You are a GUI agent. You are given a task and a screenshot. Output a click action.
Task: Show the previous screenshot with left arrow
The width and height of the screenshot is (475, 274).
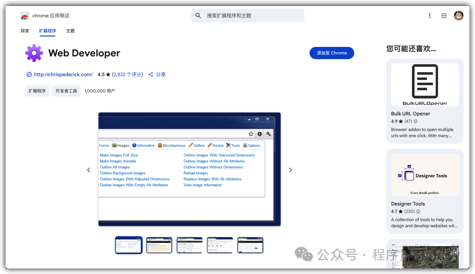coord(88,170)
